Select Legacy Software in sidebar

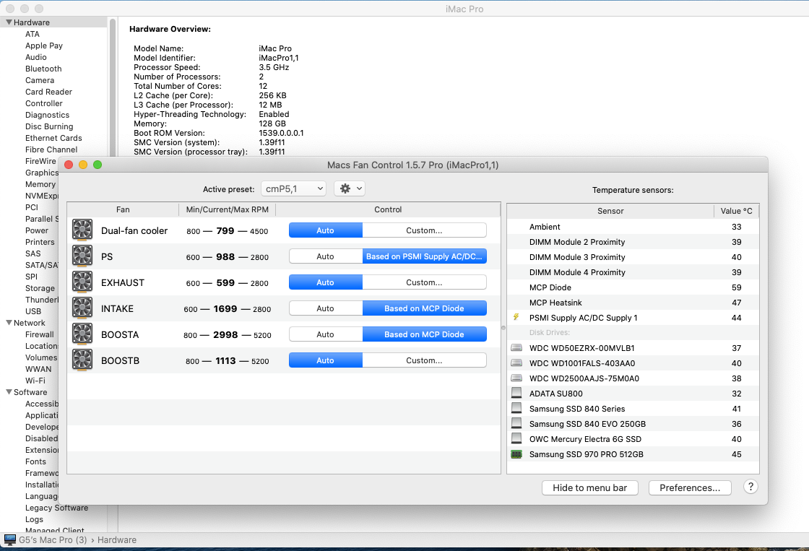[x=57, y=508]
